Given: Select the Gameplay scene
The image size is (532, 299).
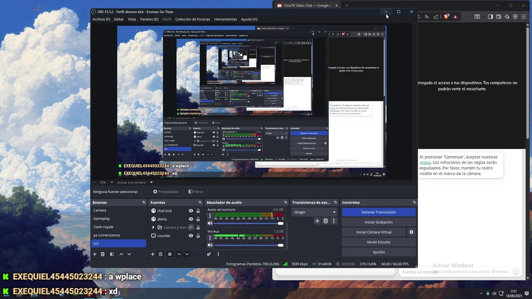Looking at the screenshot, I should (118, 218).
